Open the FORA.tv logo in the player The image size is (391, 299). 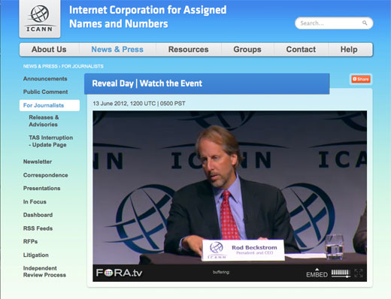point(119,273)
